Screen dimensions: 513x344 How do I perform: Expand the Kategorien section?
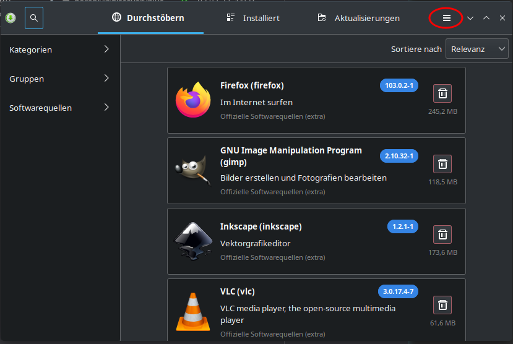coord(59,49)
